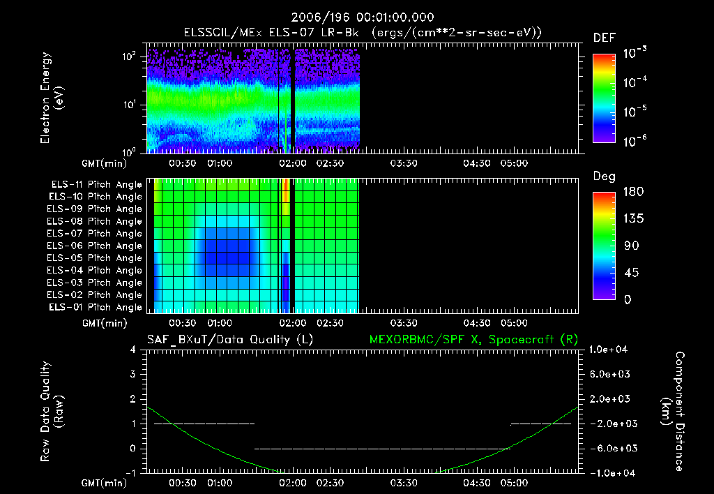Click the 135 value on Deg scale
Viewport: 714px width, 494px height.
click(x=633, y=219)
